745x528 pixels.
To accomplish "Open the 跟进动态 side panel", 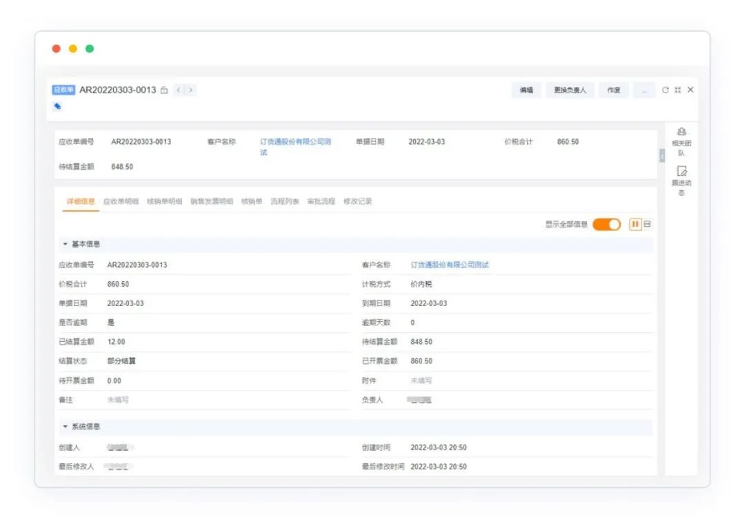I will (682, 181).
